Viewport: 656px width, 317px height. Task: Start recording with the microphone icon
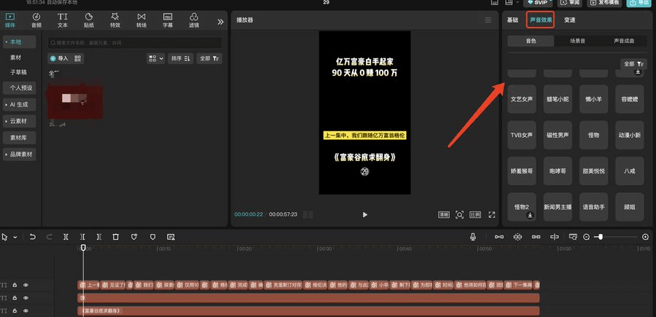[x=473, y=237]
